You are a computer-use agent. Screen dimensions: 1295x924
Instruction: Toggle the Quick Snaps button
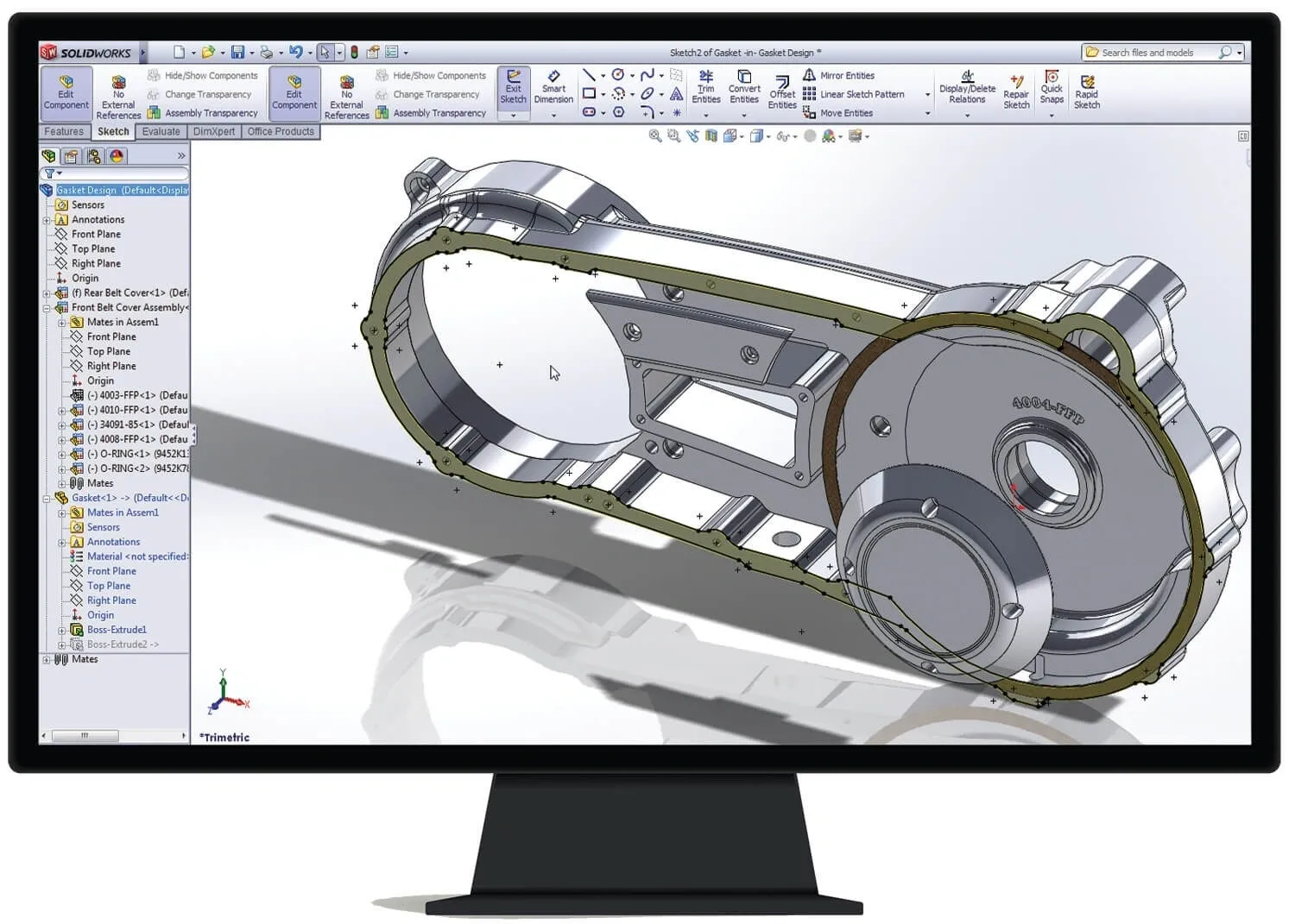[x=1052, y=87]
